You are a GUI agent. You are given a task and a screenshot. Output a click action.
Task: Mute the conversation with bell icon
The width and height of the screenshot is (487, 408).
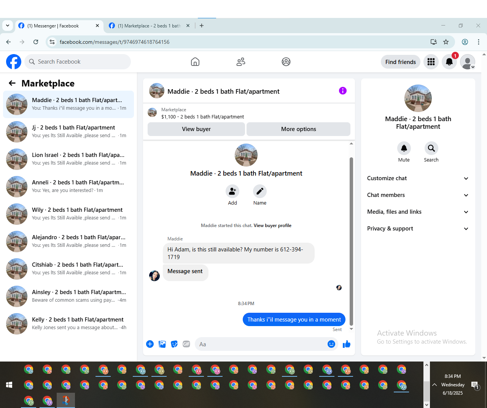click(x=404, y=148)
